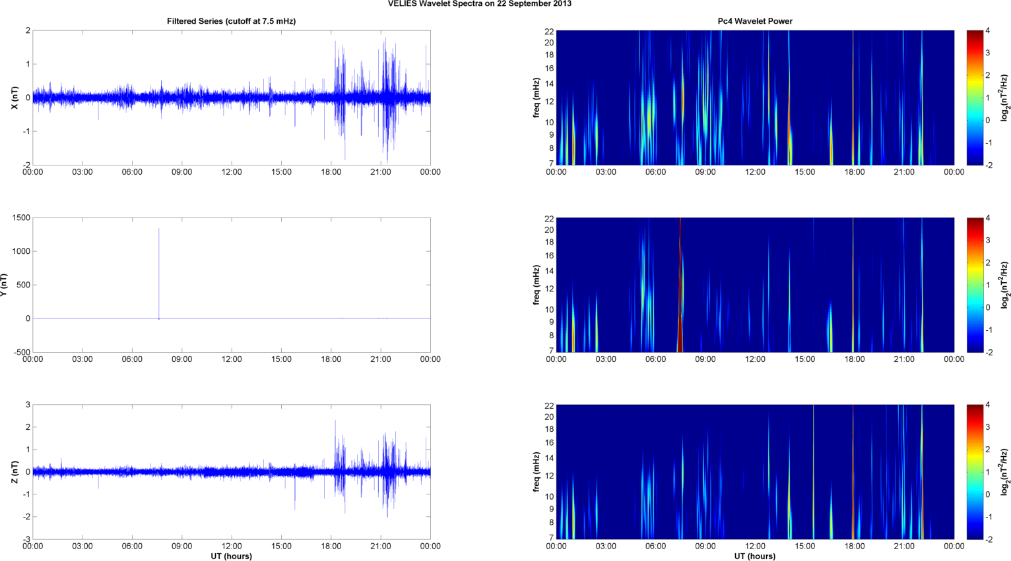Screen dimensions: 1011x561
Task: Click the tall spike in the Y series plot
Action: click(159, 273)
